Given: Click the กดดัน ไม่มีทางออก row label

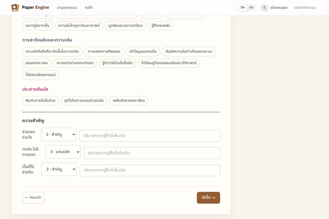Looking at the screenshot, I should [31, 152].
